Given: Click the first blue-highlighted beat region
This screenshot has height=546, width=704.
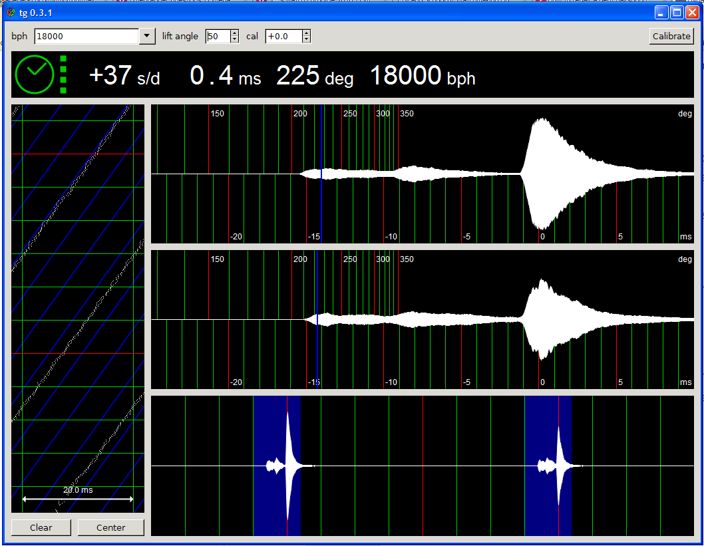Looking at the screenshot, I should (x=276, y=466).
